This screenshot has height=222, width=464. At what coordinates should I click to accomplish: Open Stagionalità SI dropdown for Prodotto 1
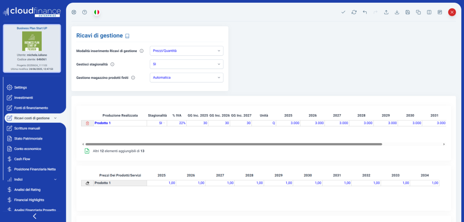coord(157,123)
